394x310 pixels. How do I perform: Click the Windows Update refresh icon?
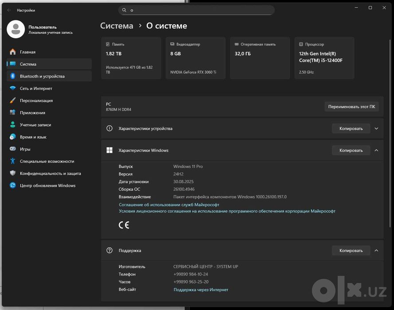click(12, 185)
